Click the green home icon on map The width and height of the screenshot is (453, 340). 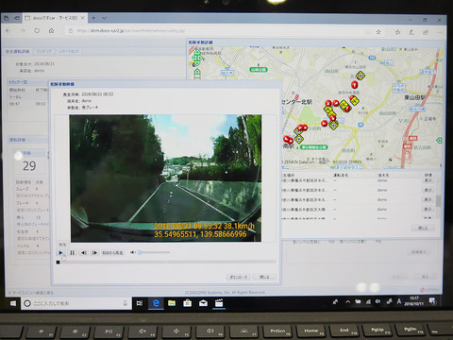tap(197, 73)
